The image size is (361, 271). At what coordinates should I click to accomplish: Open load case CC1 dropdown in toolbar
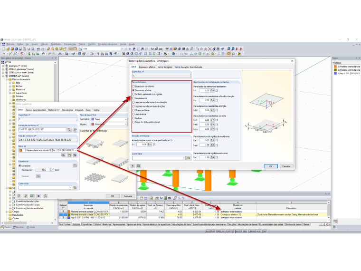pyautogui.click(x=122, y=49)
